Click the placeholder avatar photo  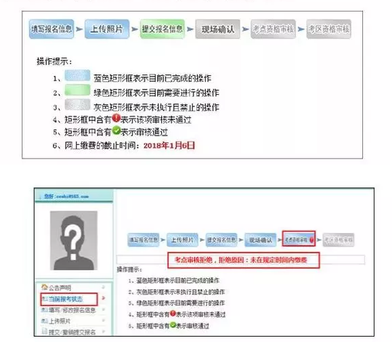pyautogui.click(x=74, y=240)
